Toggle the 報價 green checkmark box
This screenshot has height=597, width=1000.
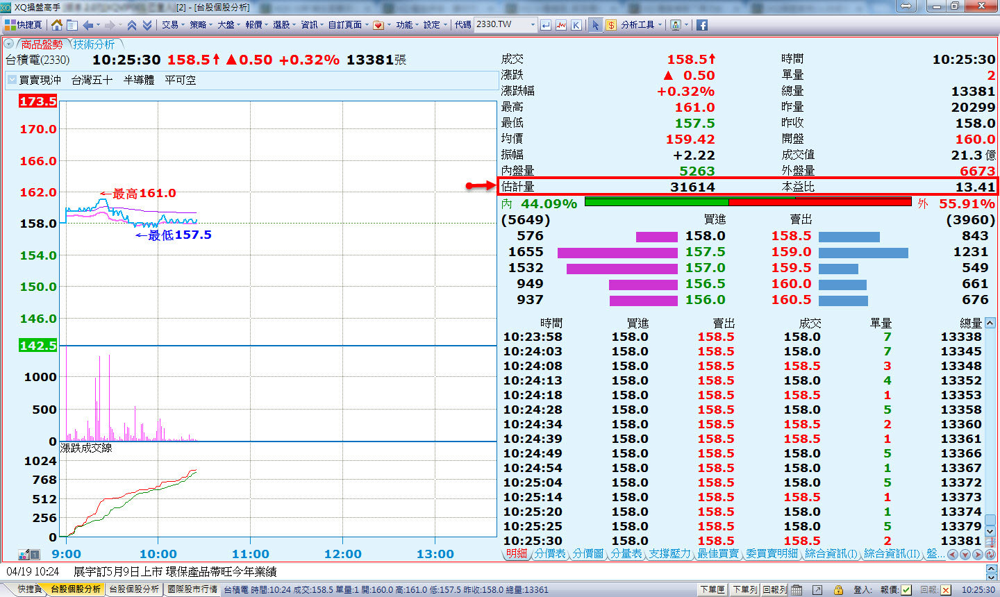pyautogui.click(x=906, y=589)
